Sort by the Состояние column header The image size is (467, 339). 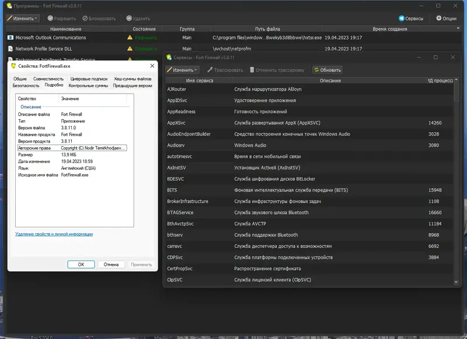click(x=144, y=29)
